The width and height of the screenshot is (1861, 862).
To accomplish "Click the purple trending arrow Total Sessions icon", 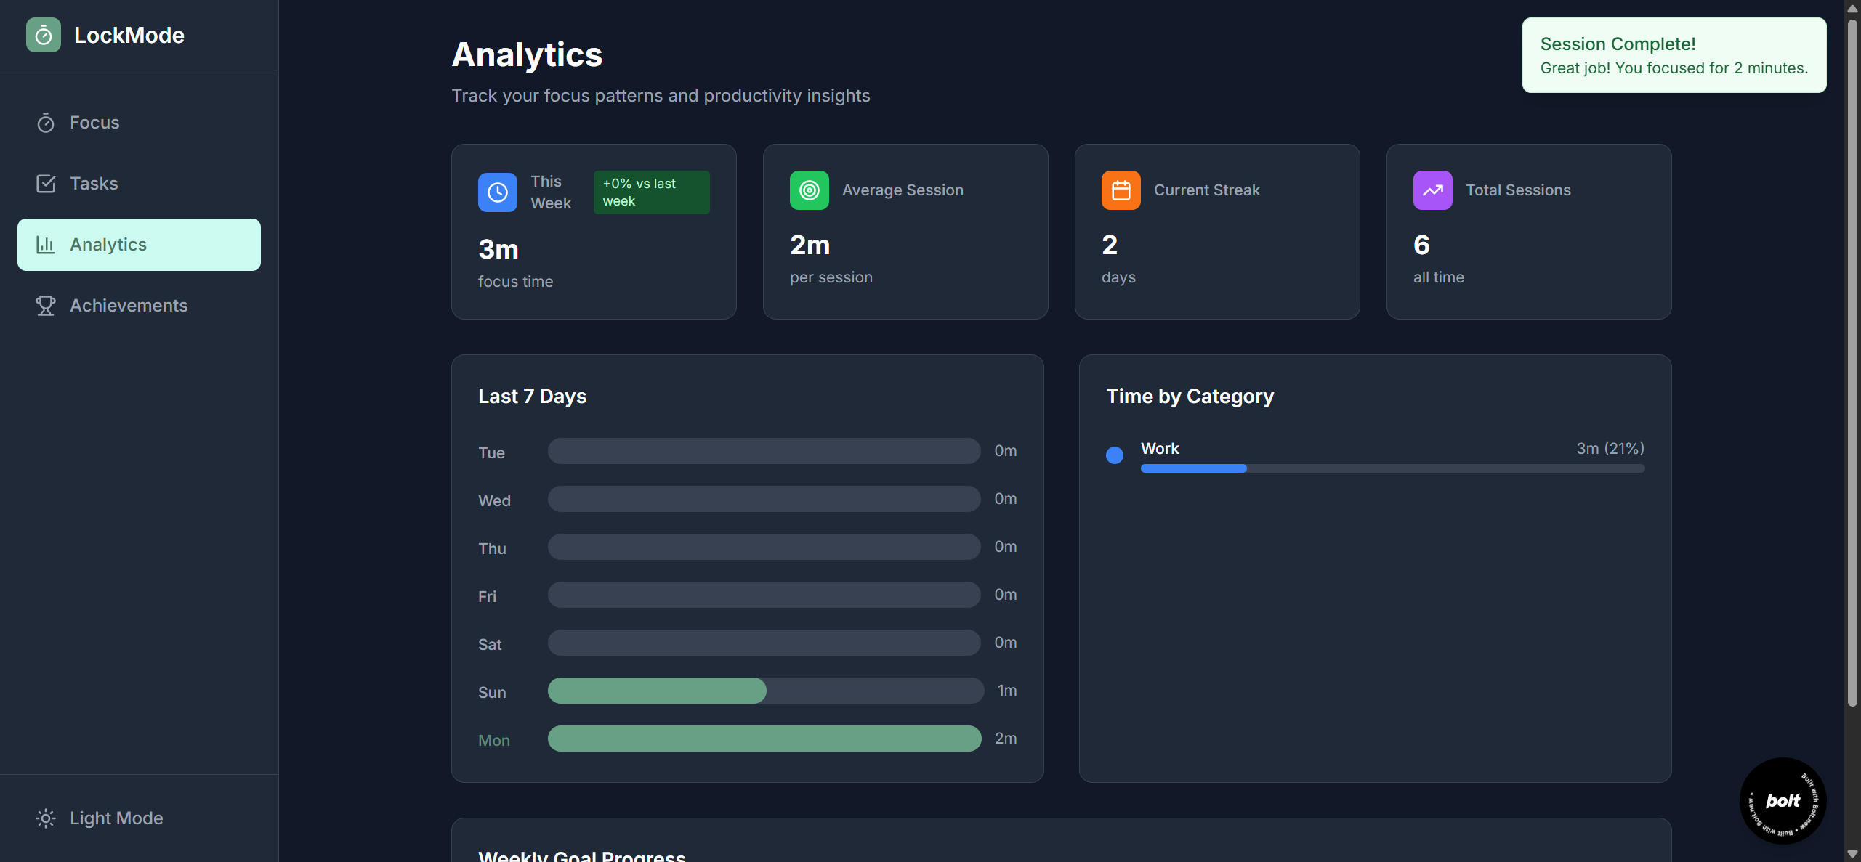I will 1432,190.
